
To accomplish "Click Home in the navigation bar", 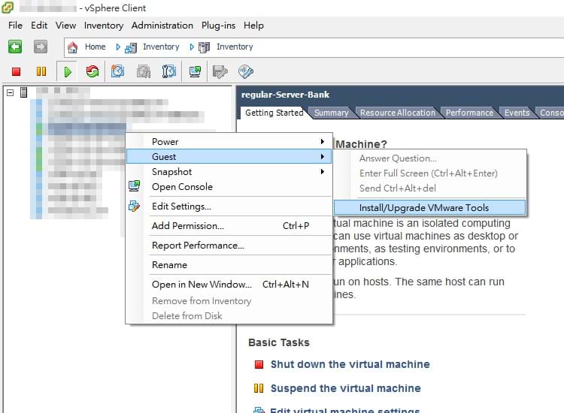I will pyautogui.click(x=95, y=47).
